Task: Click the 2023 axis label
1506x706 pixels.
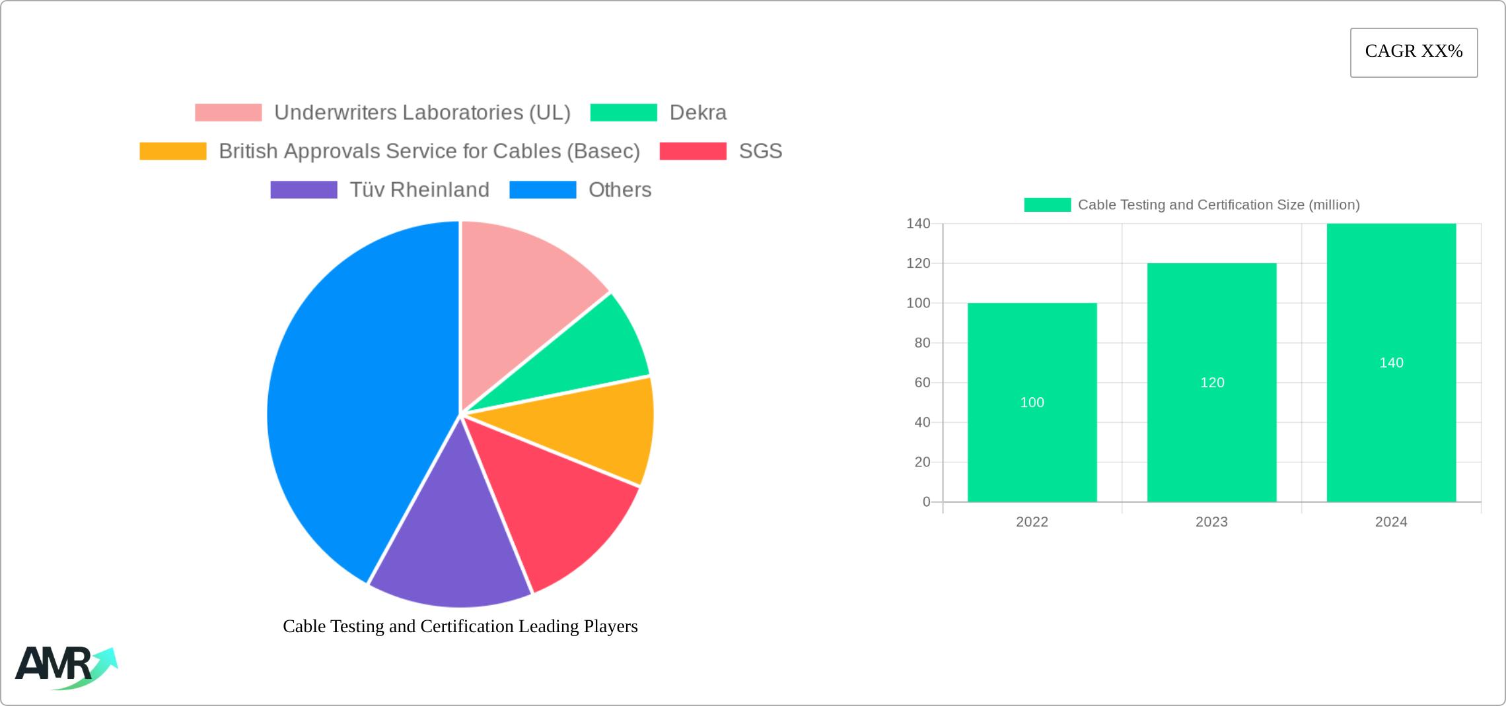Action: click(x=1213, y=522)
